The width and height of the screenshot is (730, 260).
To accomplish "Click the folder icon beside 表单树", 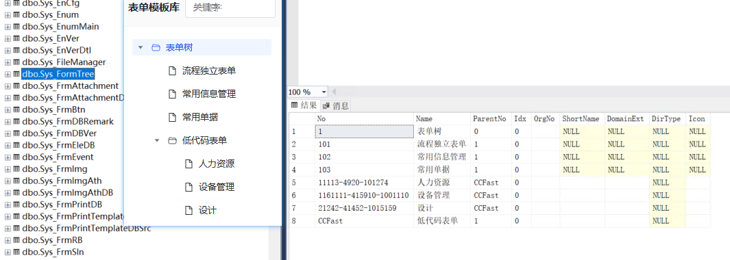I will tap(156, 47).
